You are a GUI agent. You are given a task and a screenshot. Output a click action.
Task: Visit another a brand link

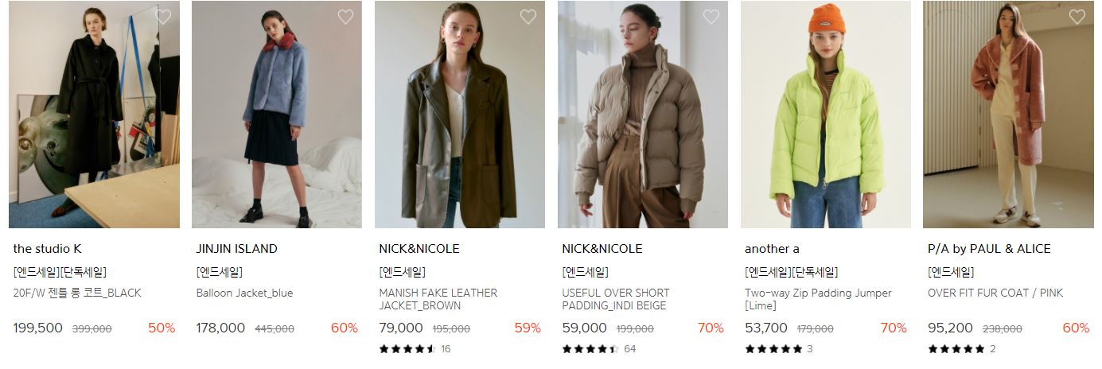click(x=772, y=249)
